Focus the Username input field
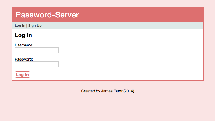The width and height of the screenshot is (215, 121). pyautogui.click(x=37, y=50)
